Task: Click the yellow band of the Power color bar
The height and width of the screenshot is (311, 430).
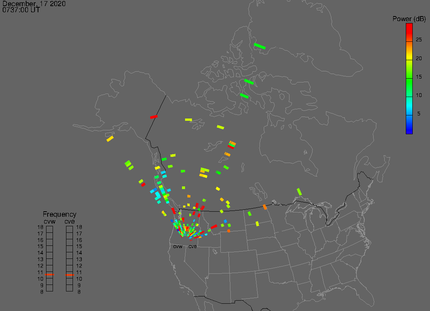Action: pos(409,58)
